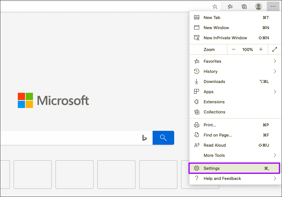
Task: Expand Help and Feedback submenu chevron
Action: (x=275, y=178)
